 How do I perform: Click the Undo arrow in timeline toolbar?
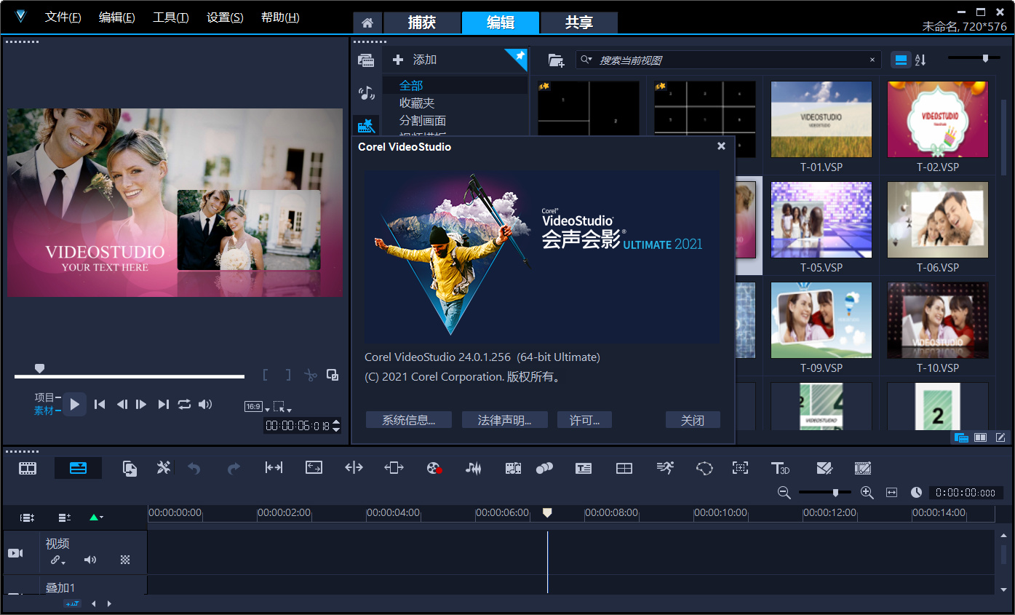tap(194, 468)
